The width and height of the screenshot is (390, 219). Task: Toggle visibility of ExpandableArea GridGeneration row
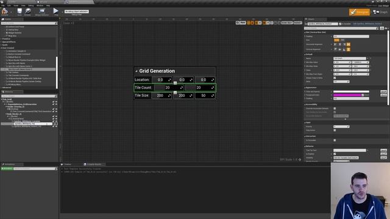[x=56, y=104]
